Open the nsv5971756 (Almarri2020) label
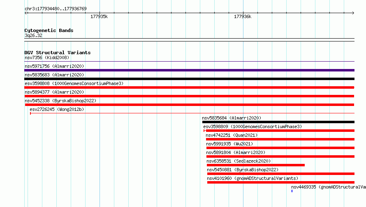This screenshot has height=207, width=366. [x=54, y=66]
